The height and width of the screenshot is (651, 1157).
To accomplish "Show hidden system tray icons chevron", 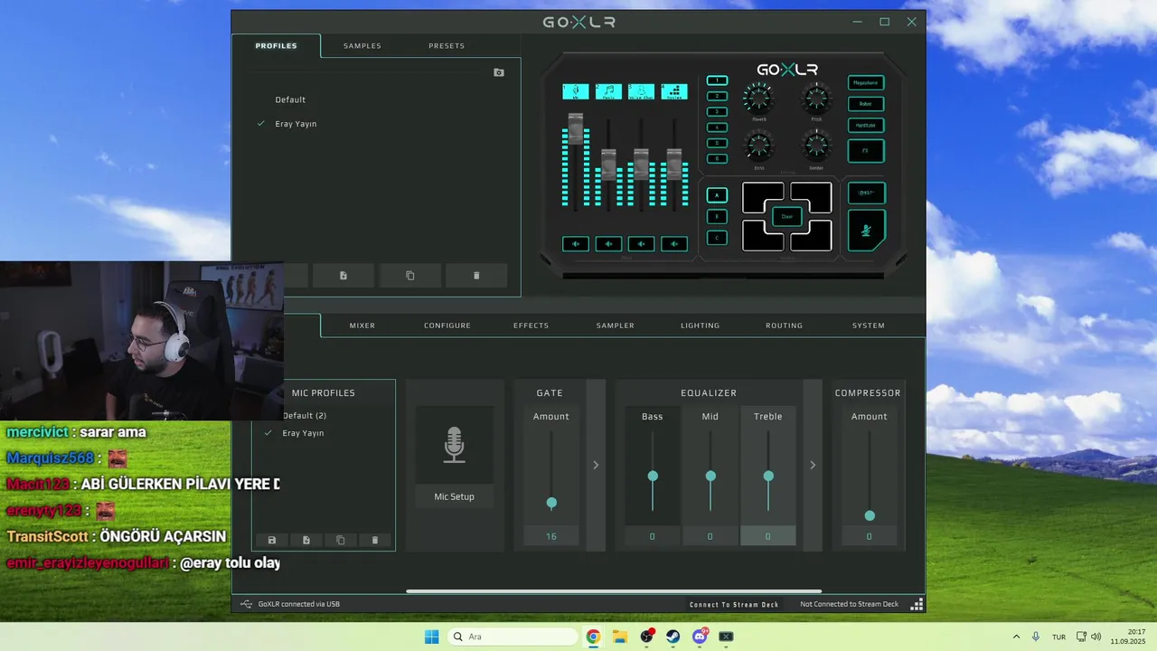I will [1016, 637].
